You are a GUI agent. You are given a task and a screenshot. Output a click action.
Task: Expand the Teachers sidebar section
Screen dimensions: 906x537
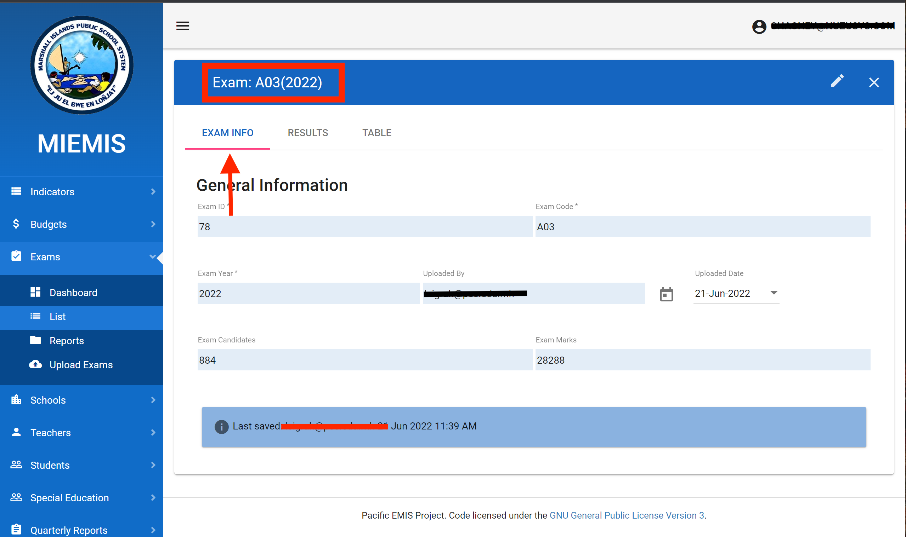point(81,432)
